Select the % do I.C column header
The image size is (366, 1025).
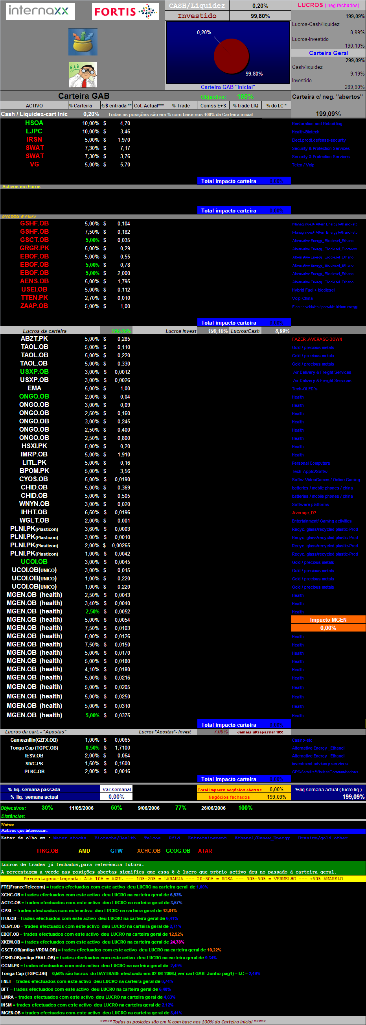click(x=276, y=105)
